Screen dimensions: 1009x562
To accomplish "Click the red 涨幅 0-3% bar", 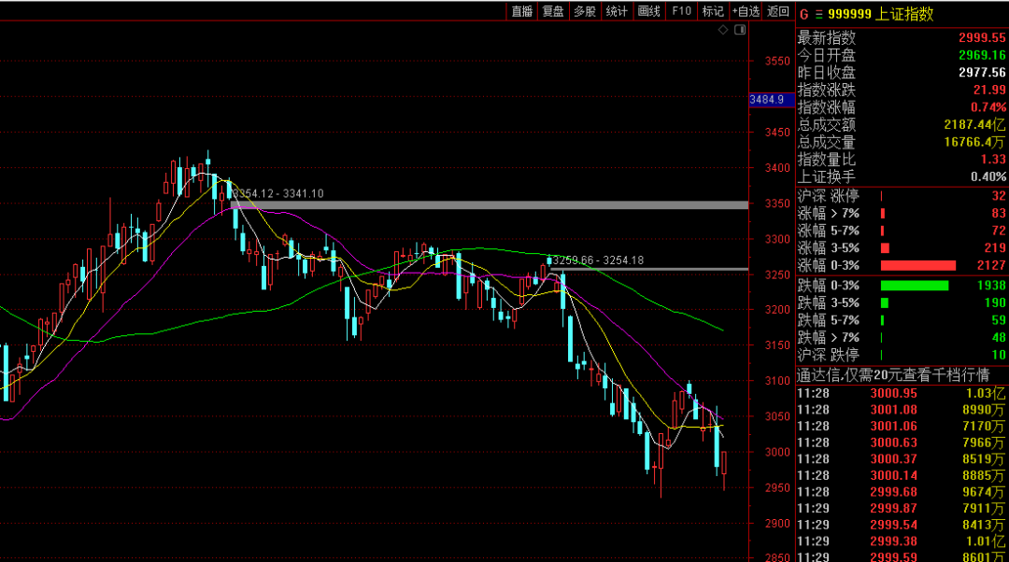I will (918, 265).
